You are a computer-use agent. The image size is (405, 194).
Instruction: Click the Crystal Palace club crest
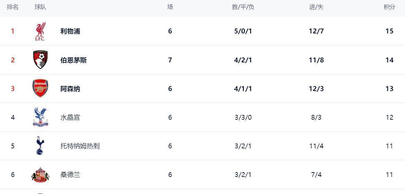point(40,117)
